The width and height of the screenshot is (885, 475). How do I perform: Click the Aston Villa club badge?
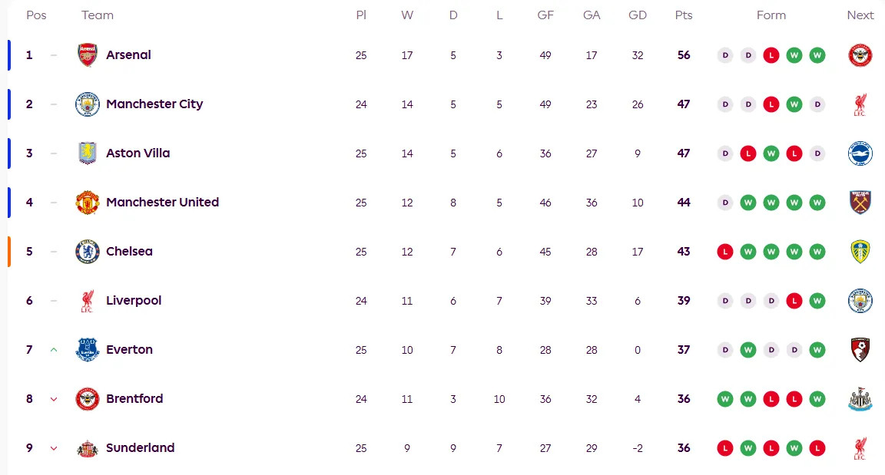point(88,153)
